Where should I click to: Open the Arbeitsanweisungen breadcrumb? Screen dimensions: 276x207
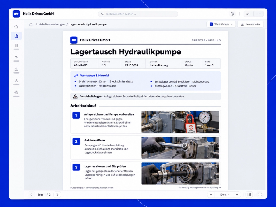coord(52,24)
